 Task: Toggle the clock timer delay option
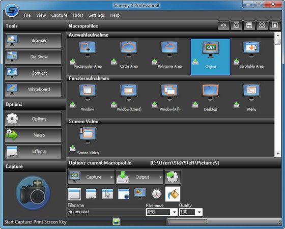pyautogui.click(x=156, y=194)
